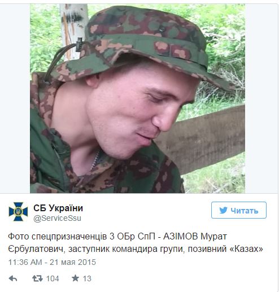Screen dimensions: 279x292
Task: Favorite the tweet with the star icon
Action: point(75,278)
